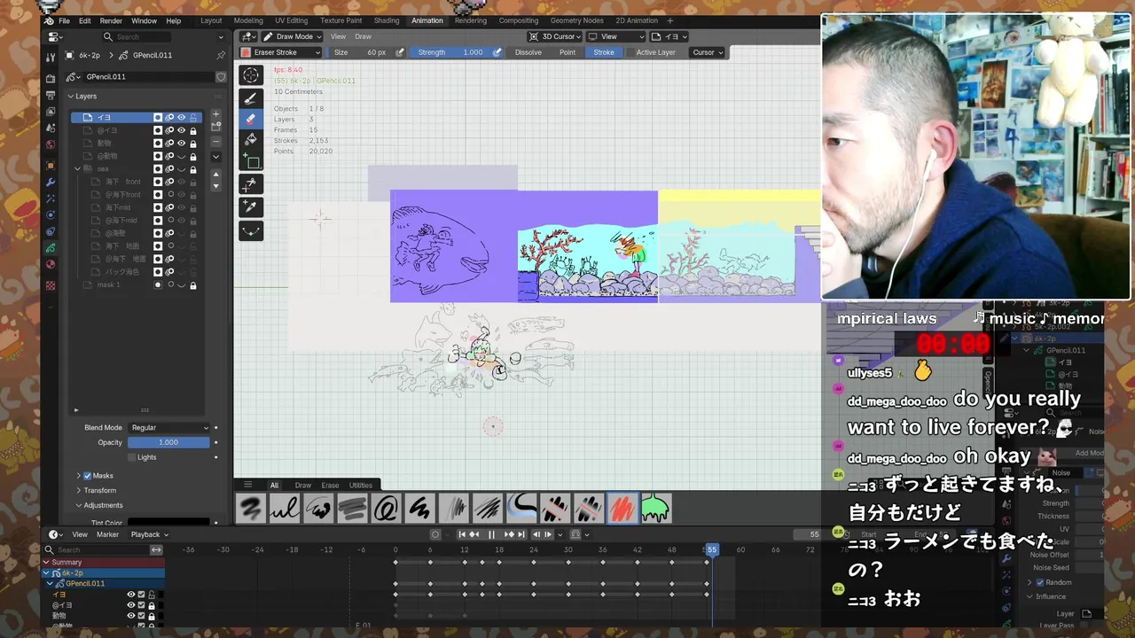The width and height of the screenshot is (1135, 638).
Task: Open layer specials dropdown arrow
Action: [215, 156]
